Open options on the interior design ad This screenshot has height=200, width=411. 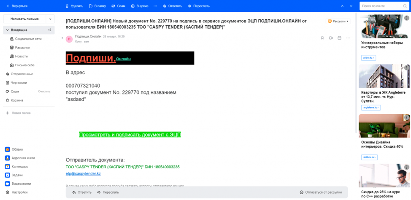tap(406, 117)
